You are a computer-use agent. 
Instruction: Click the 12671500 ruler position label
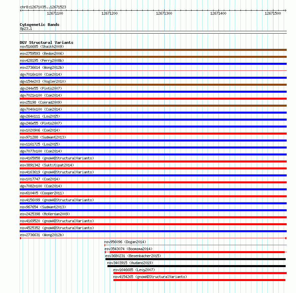tap(273, 13)
